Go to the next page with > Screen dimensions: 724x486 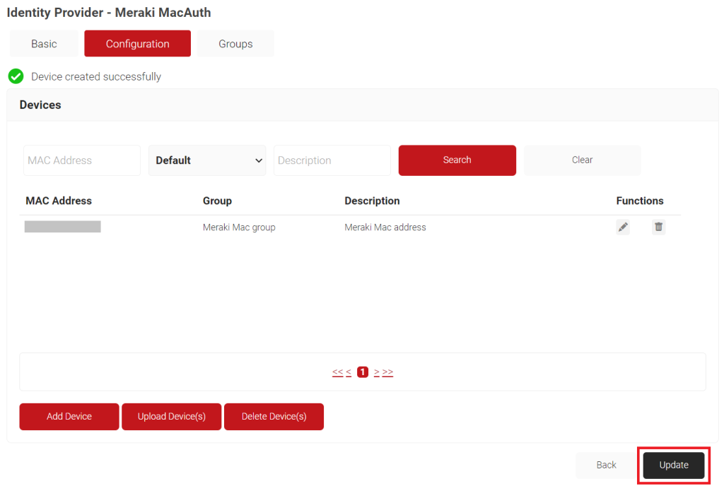(377, 372)
